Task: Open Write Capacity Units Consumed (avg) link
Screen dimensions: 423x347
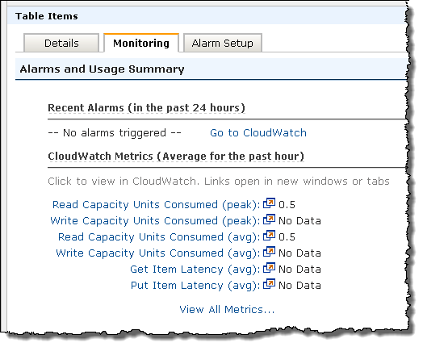Action: pos(157,253)
